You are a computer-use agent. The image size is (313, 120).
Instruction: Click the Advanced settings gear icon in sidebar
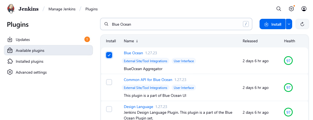pos(10,72)
